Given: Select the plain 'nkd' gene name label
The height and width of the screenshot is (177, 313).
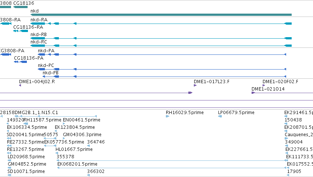Looking at the screenshot, I should [35, 11].
